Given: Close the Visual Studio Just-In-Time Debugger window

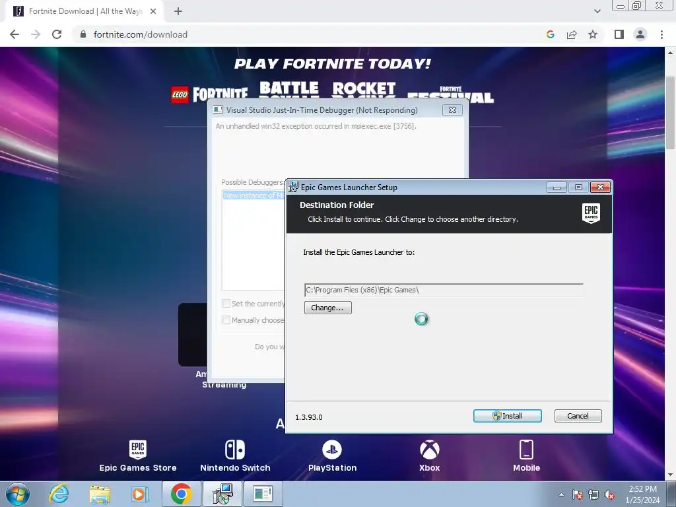Looking at the screenshot, I should 452,110.
